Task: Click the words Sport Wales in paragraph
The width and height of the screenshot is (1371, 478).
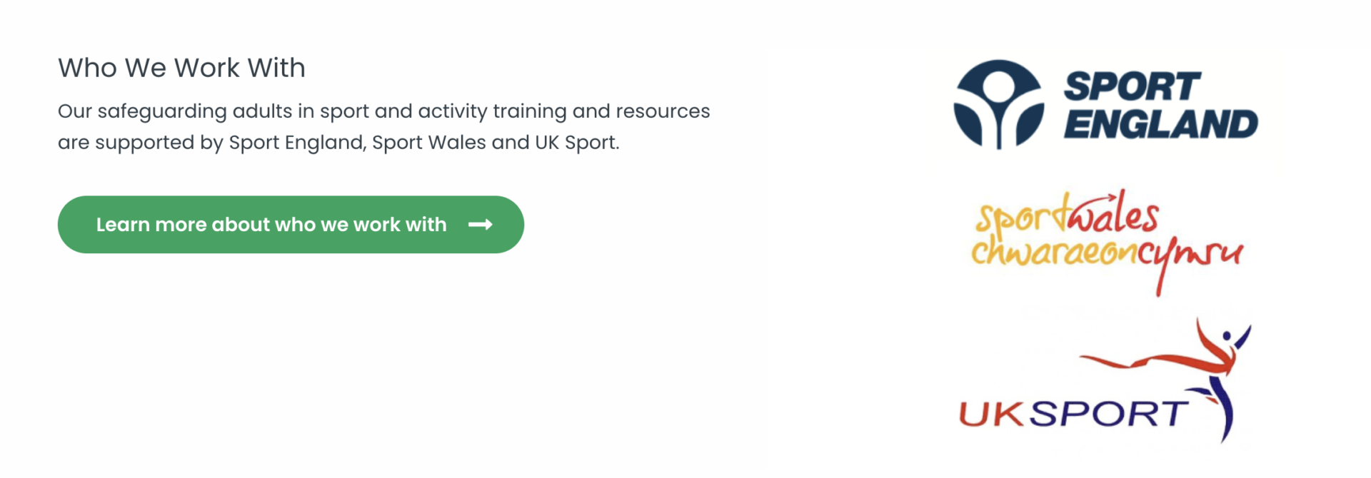Action: point(428,143)
